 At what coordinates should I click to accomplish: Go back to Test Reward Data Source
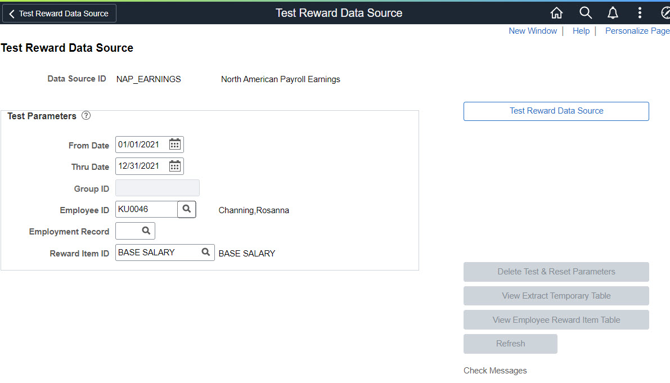59,13
